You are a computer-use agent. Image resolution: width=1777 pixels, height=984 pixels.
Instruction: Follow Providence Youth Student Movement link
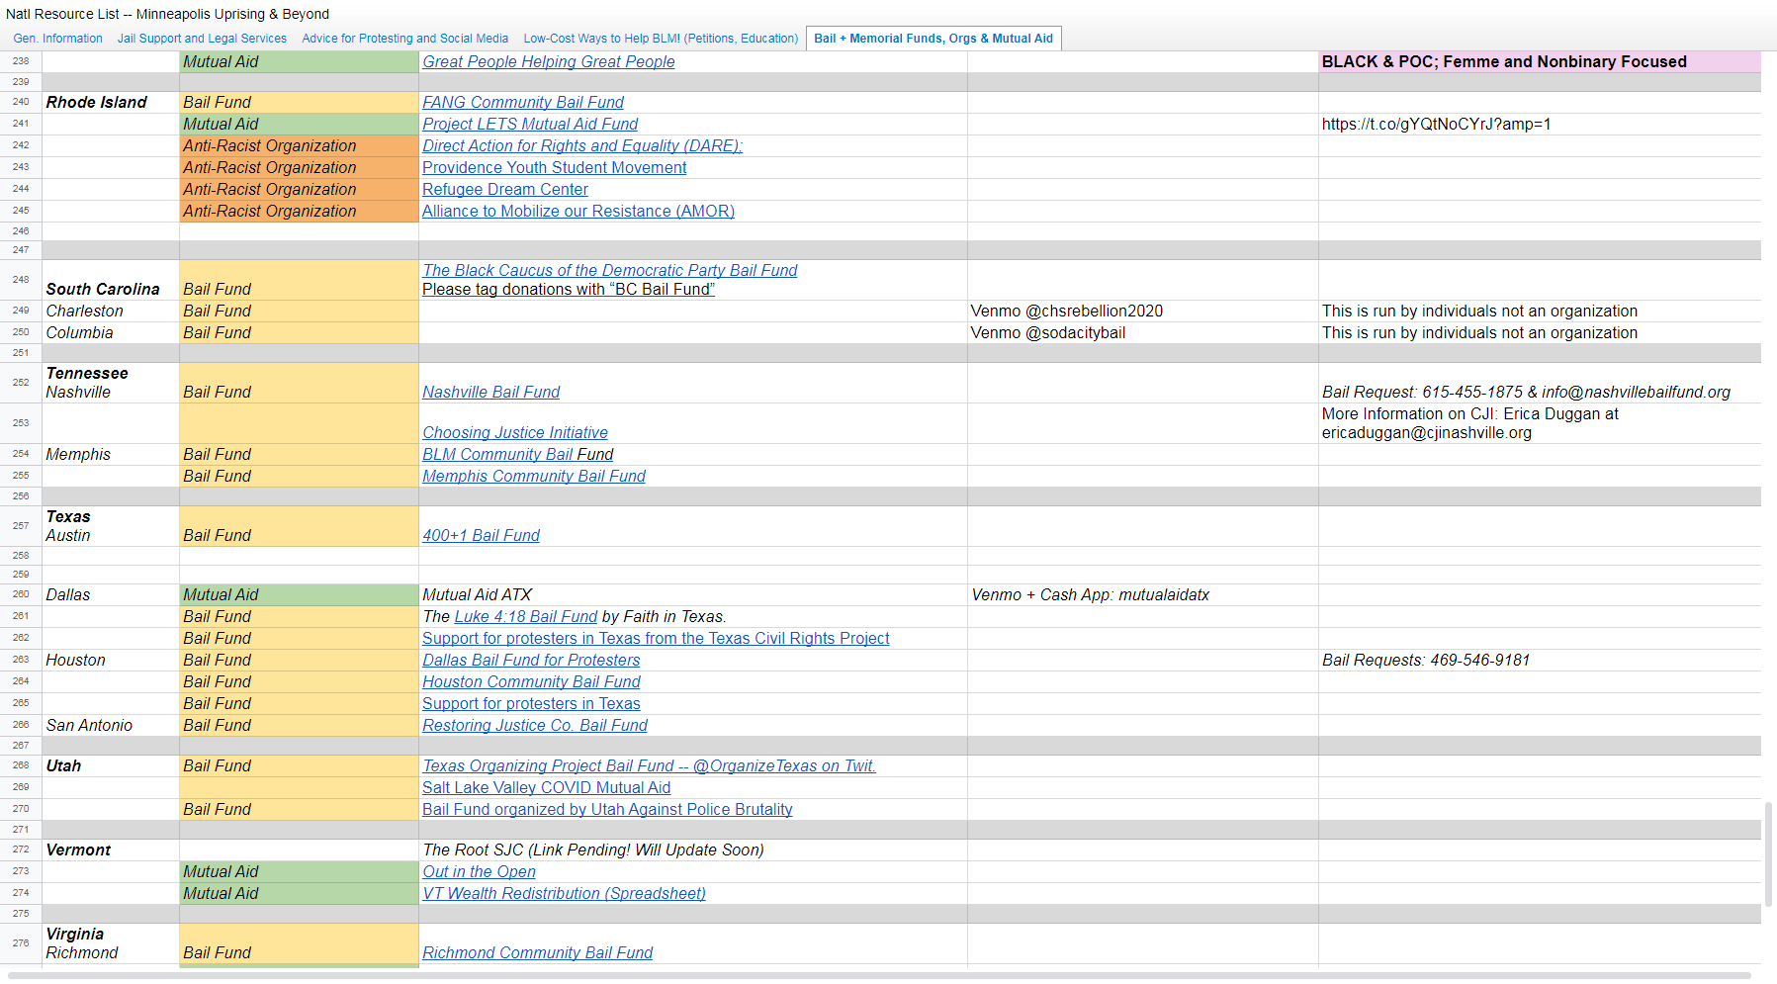[554, 167]
